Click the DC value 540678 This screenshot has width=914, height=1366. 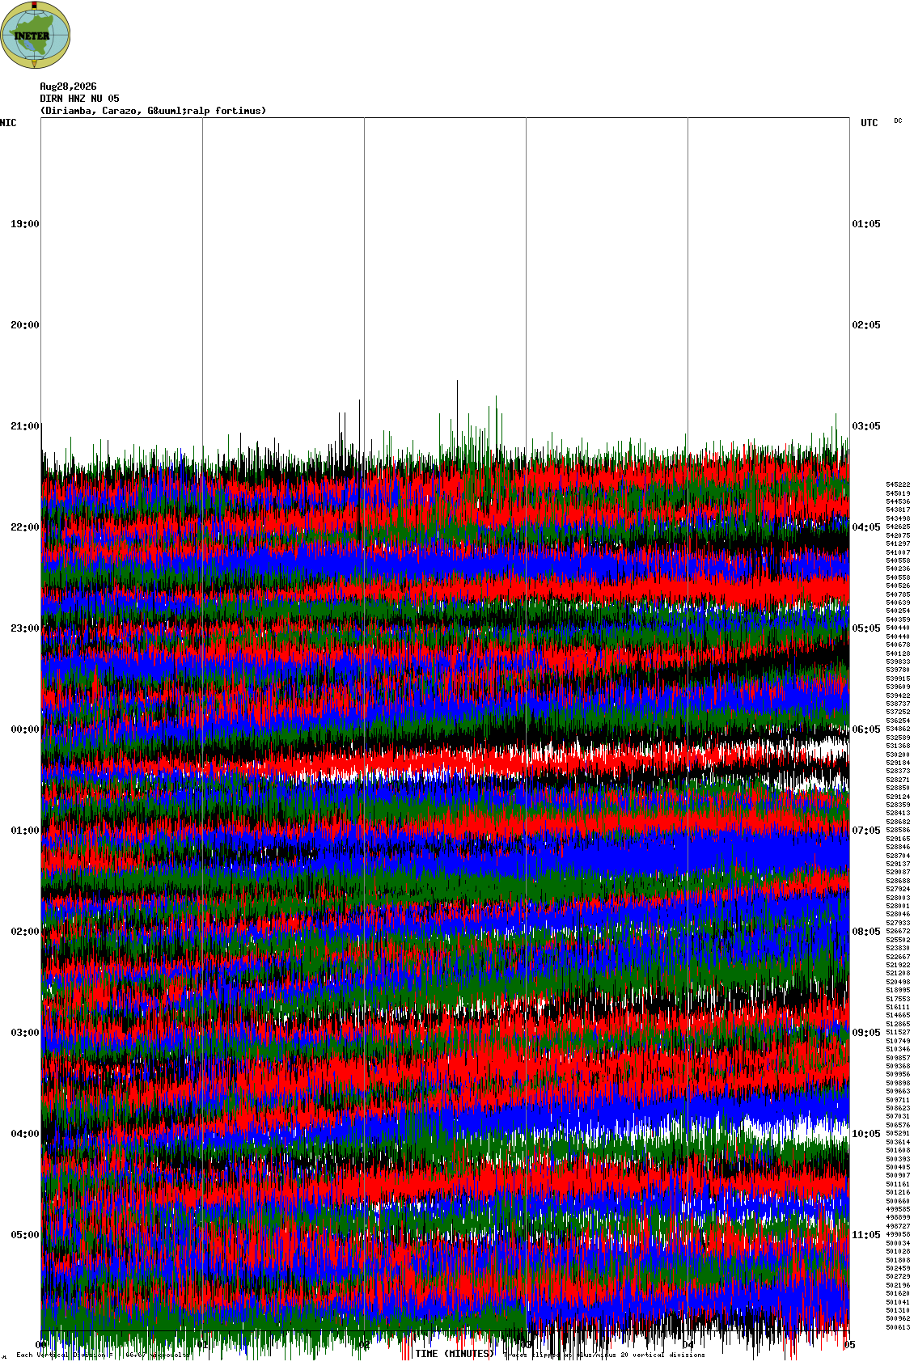coord(898,645)
